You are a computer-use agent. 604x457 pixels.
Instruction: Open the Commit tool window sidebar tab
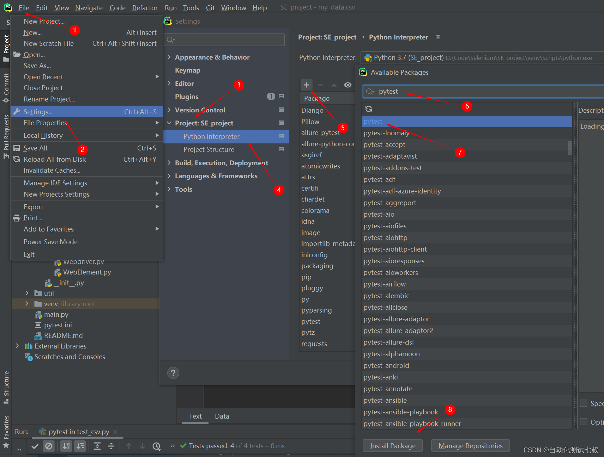coord(6,87)
